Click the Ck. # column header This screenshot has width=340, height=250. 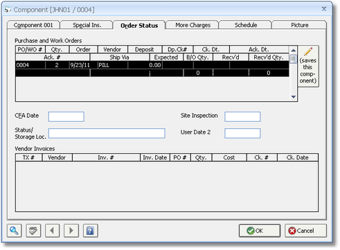[x=262, y=157]
